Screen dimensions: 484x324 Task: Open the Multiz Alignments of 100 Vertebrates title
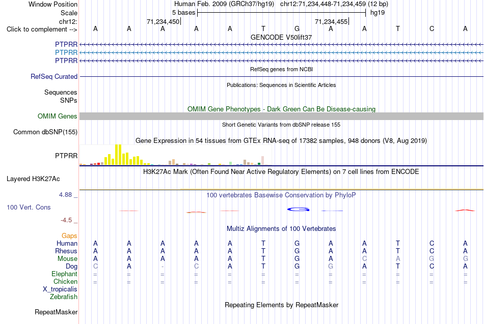click(281, 229)
